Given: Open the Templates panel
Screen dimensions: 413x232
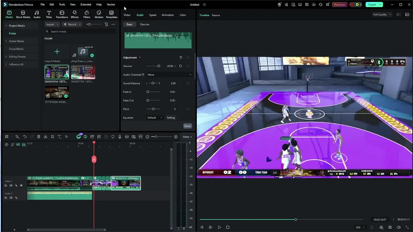Looking at the screenshot, I should pos(111,15).
